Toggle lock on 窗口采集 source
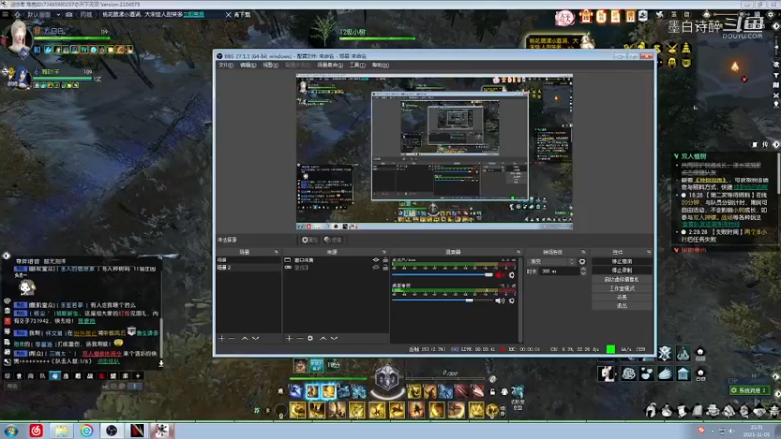The width and height of the screenshot is (781, 439). [x=385, y=259]
